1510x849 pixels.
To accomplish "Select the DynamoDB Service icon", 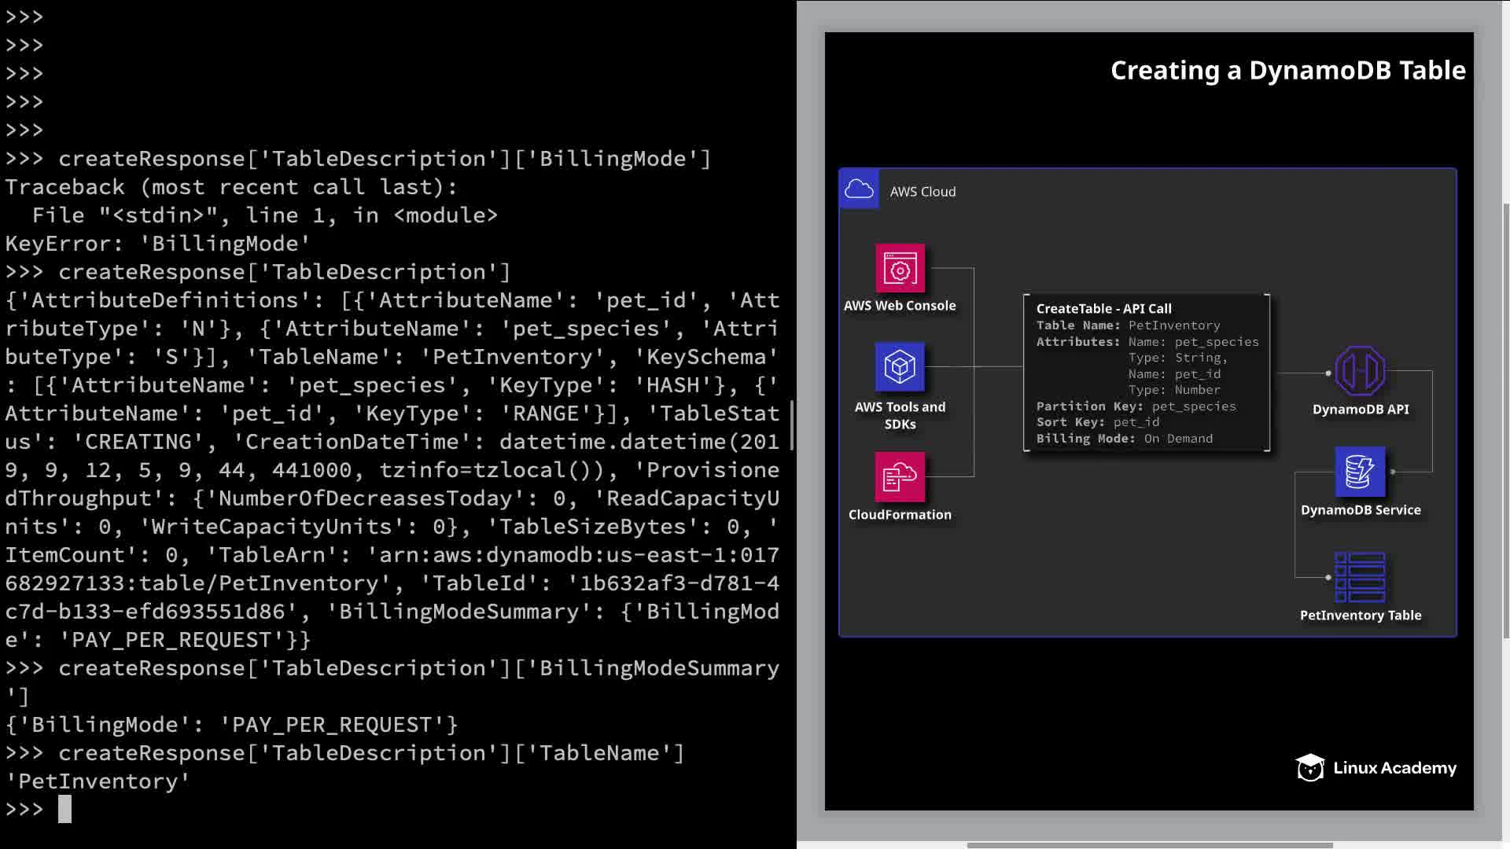I will [1360, 472].
